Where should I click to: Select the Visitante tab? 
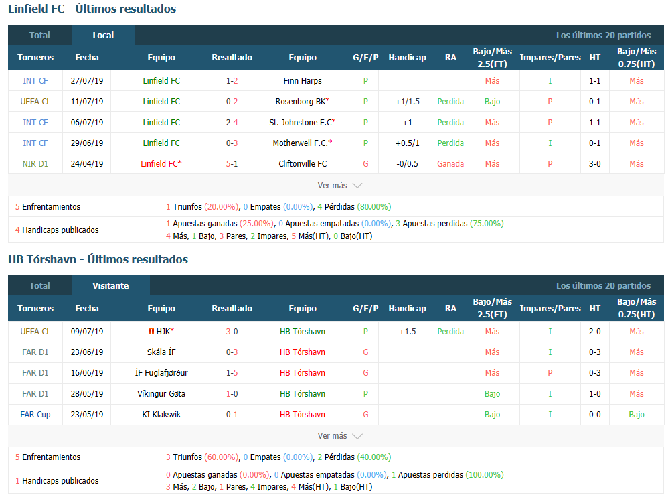click(x=110, y=286)
